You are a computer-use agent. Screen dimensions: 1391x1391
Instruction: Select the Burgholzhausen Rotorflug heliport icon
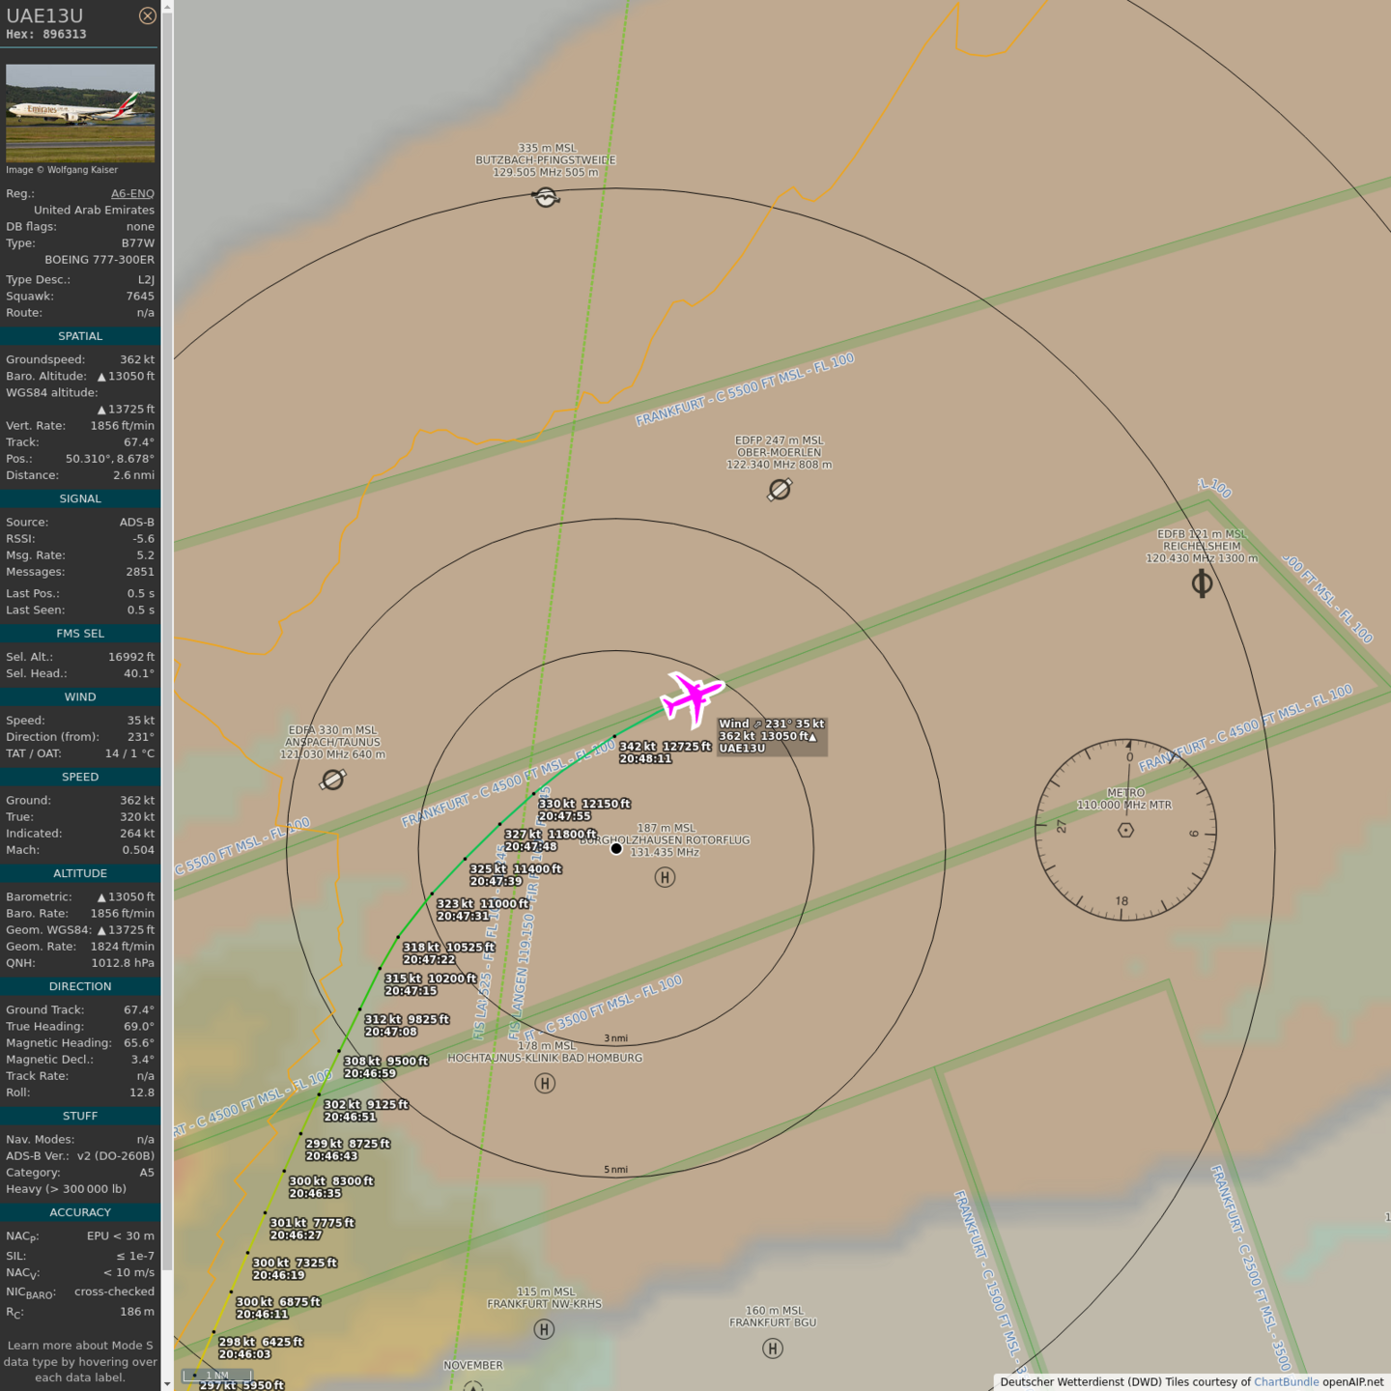pos(665,877)
